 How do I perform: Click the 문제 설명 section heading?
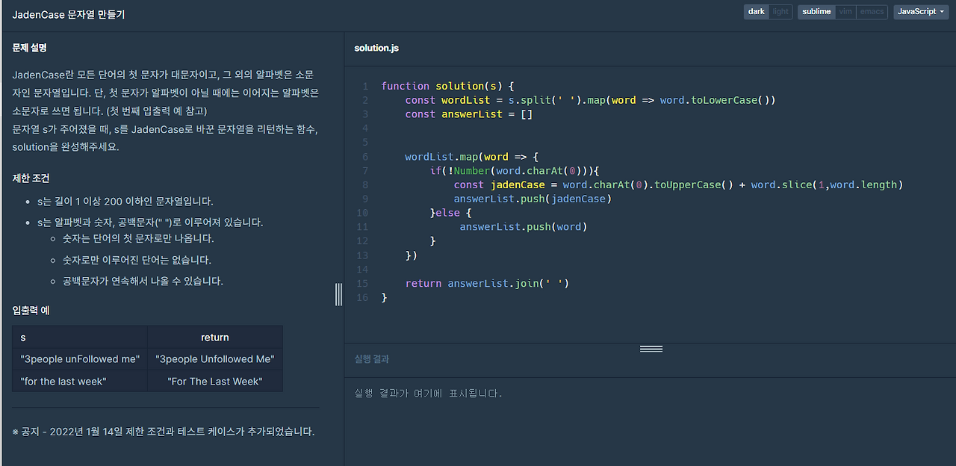[28, 47]
